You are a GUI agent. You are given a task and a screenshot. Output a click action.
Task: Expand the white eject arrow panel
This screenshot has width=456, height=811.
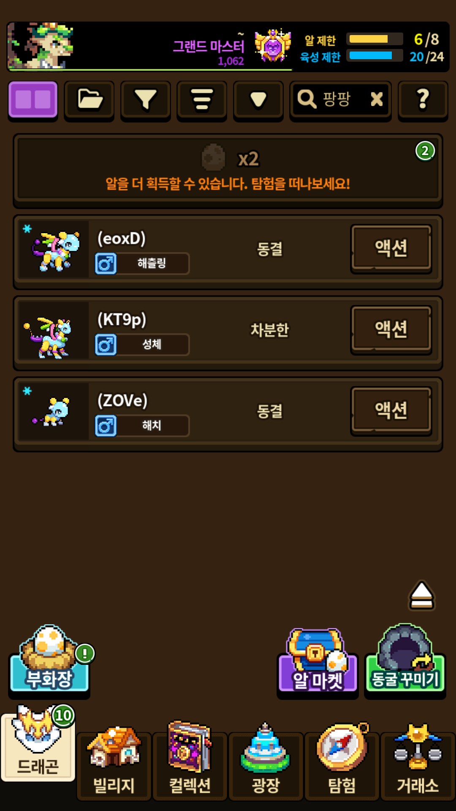click(x=421, y=596)
